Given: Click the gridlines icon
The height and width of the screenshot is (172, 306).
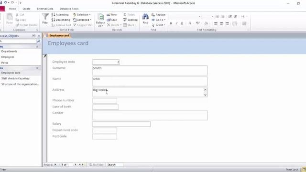Looking at the screenshot, I should pyautogui.click(x=234, y=23).
